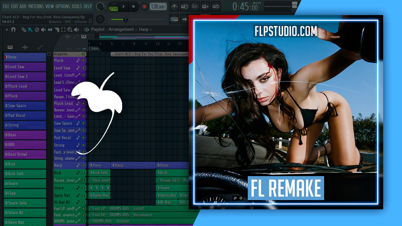Click the automation icon above track headers
This screenshot has height=226, width=402.
point(76,37)
